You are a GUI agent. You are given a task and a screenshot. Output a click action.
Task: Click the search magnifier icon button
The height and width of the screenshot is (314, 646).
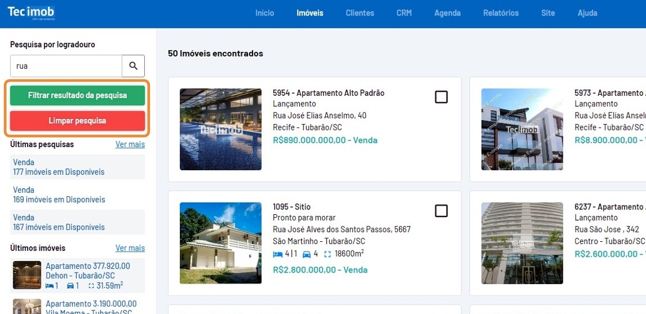click(133, 66)
